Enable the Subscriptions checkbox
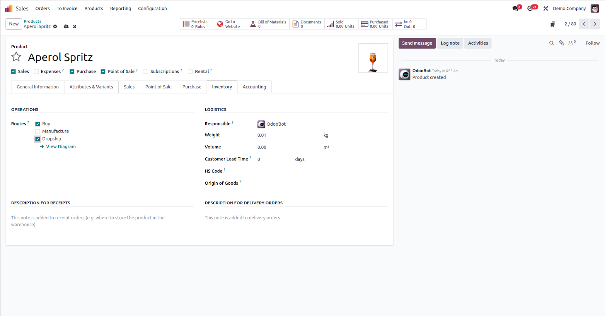The image size is (605, 316). (146, 71)
